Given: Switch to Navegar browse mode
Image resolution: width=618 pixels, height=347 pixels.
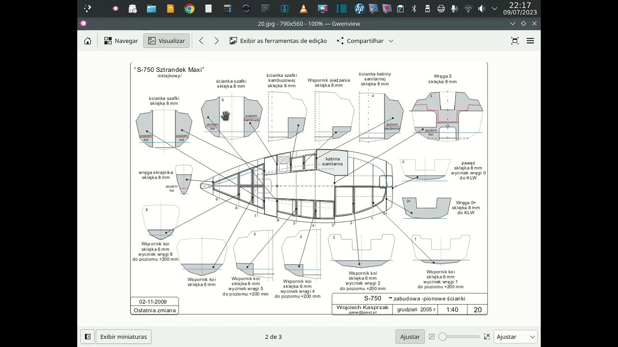Looking at the screenshot, I should 121,41.
